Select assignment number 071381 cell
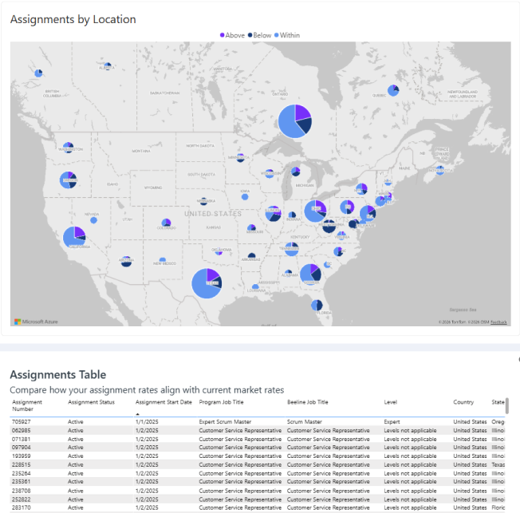520x513 pixels. [22, 439]
